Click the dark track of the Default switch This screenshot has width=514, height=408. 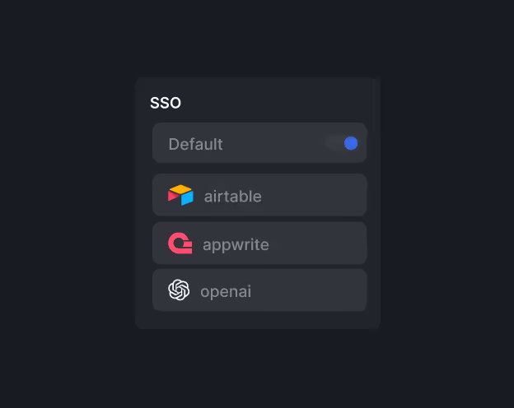point(333,143)
